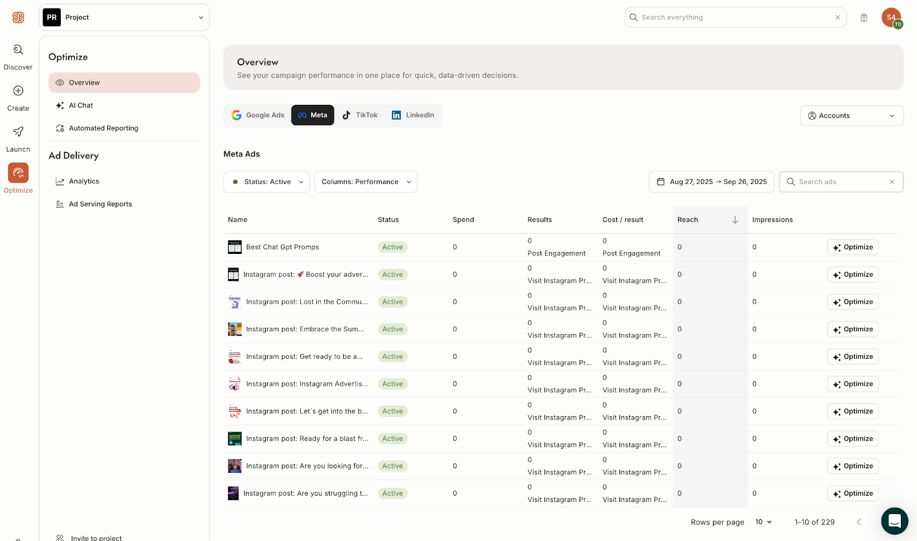Open Automated Reporting in the sidebar
This screenshot has width=917, height=541.
103,128
